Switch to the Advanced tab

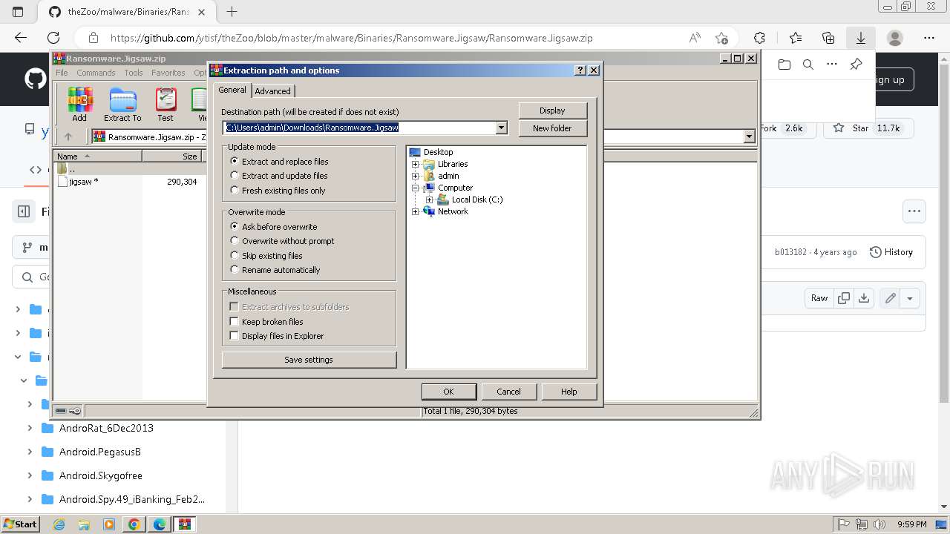click(x=273, y=91)
